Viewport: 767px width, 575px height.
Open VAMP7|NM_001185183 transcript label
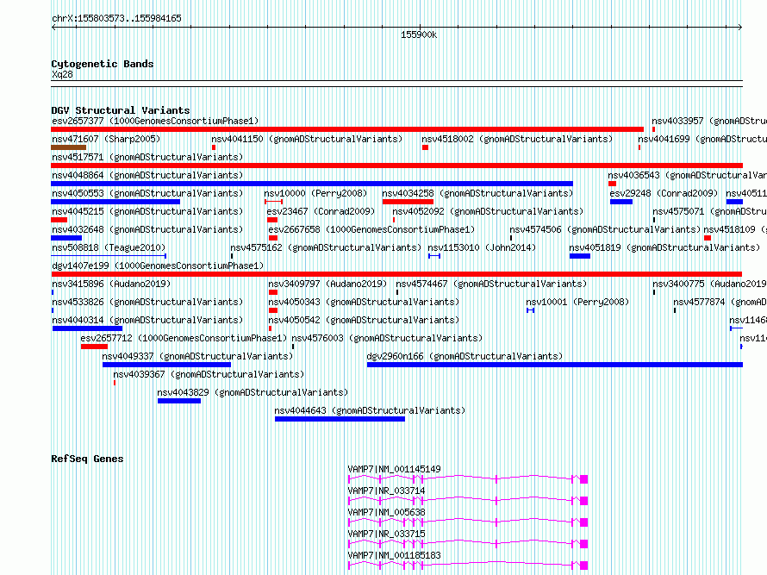(394, 555)
